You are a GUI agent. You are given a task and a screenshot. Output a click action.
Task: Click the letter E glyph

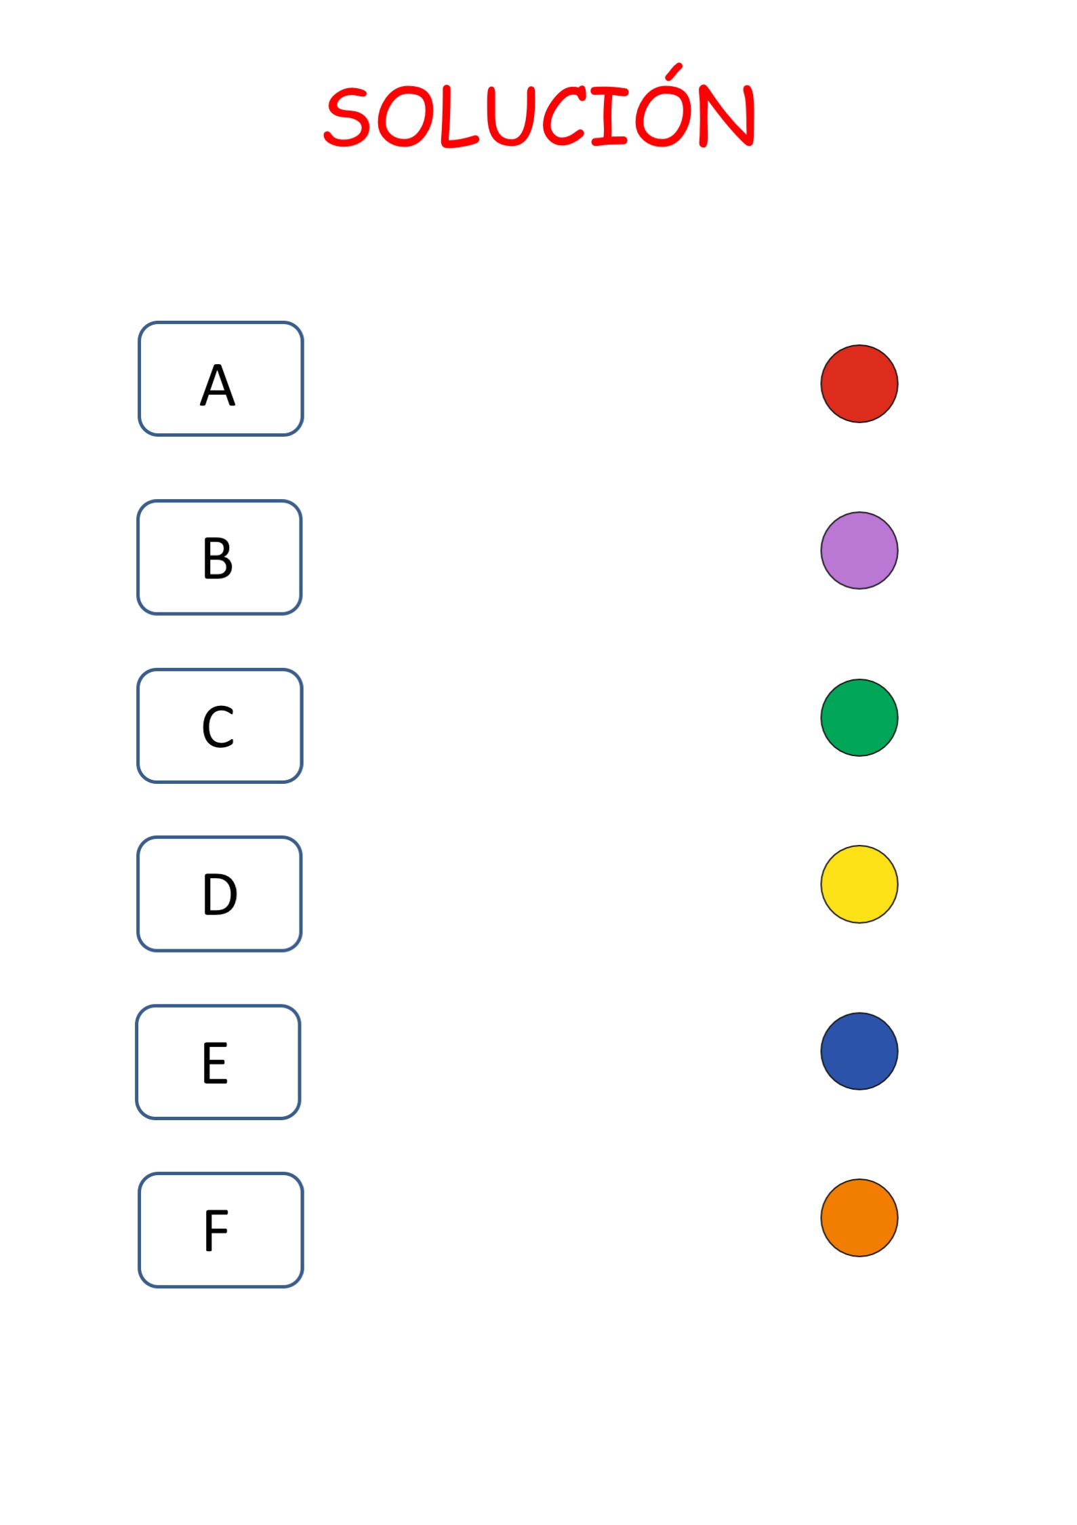click(215, 1063)
